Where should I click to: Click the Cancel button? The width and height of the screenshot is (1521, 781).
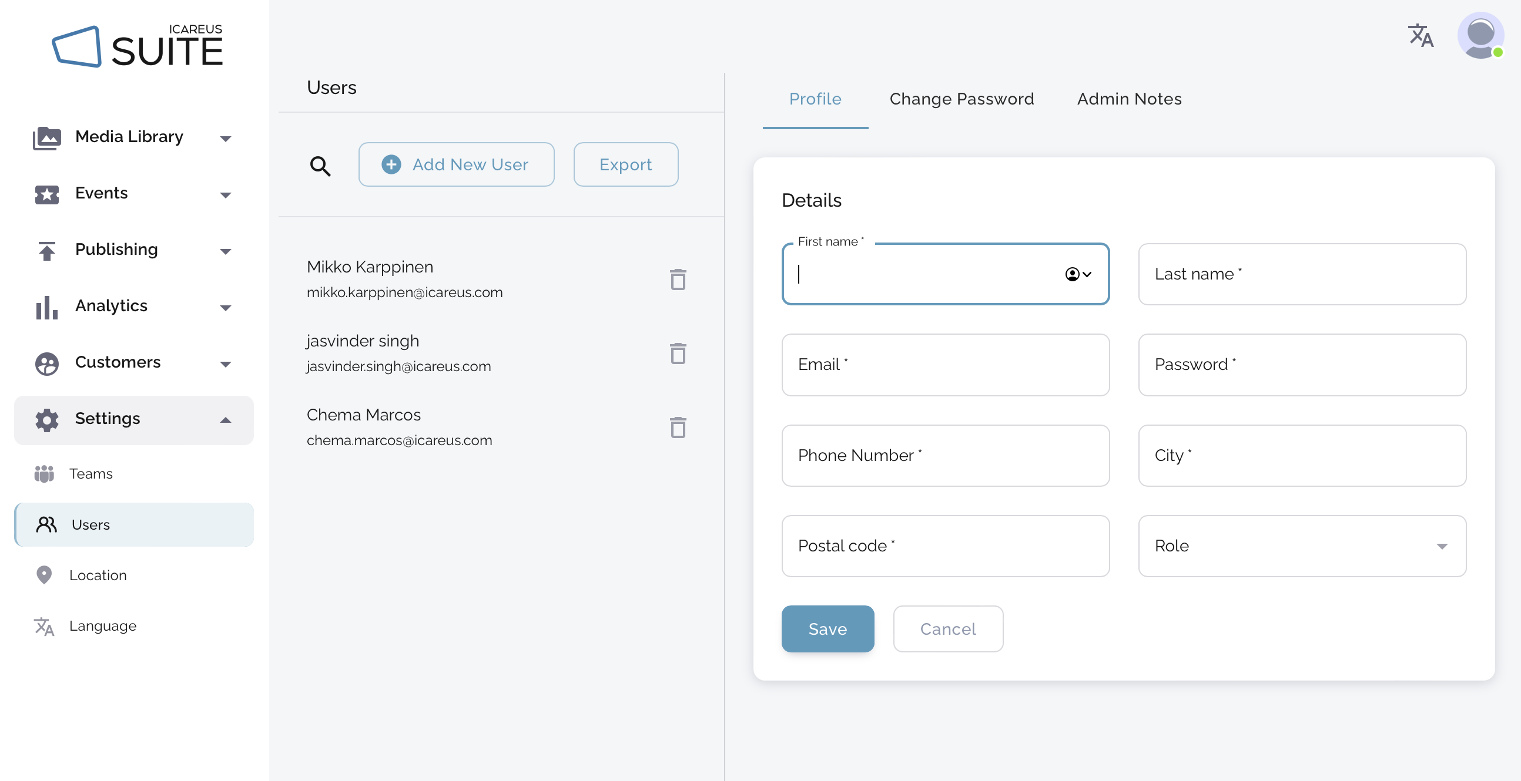pos(947,629)
